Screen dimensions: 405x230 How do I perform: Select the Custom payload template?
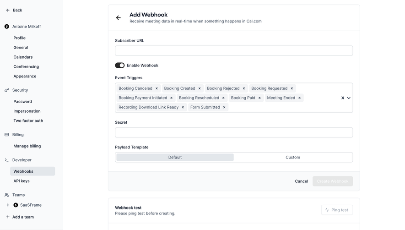coord(292,157)
